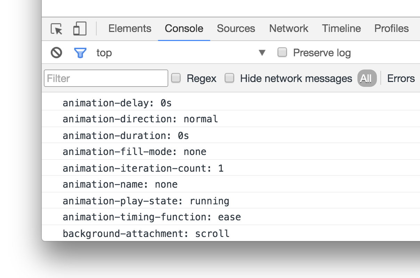Click the animation-delay: 0s log line
This screenshot has height=278, width=420.
click(117, 103)
